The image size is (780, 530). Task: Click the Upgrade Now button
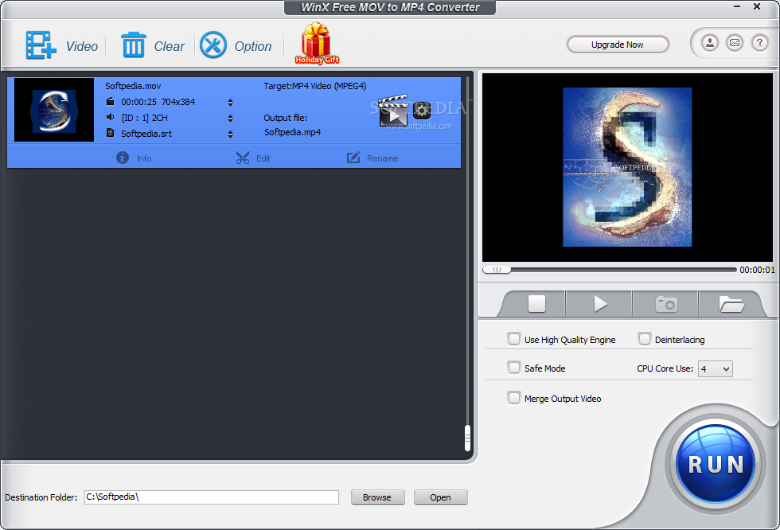618,45
